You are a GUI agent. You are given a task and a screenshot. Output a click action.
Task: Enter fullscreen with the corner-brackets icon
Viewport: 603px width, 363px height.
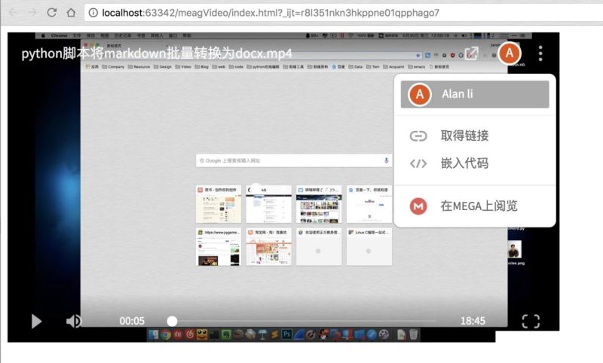[x=531, y=322]
